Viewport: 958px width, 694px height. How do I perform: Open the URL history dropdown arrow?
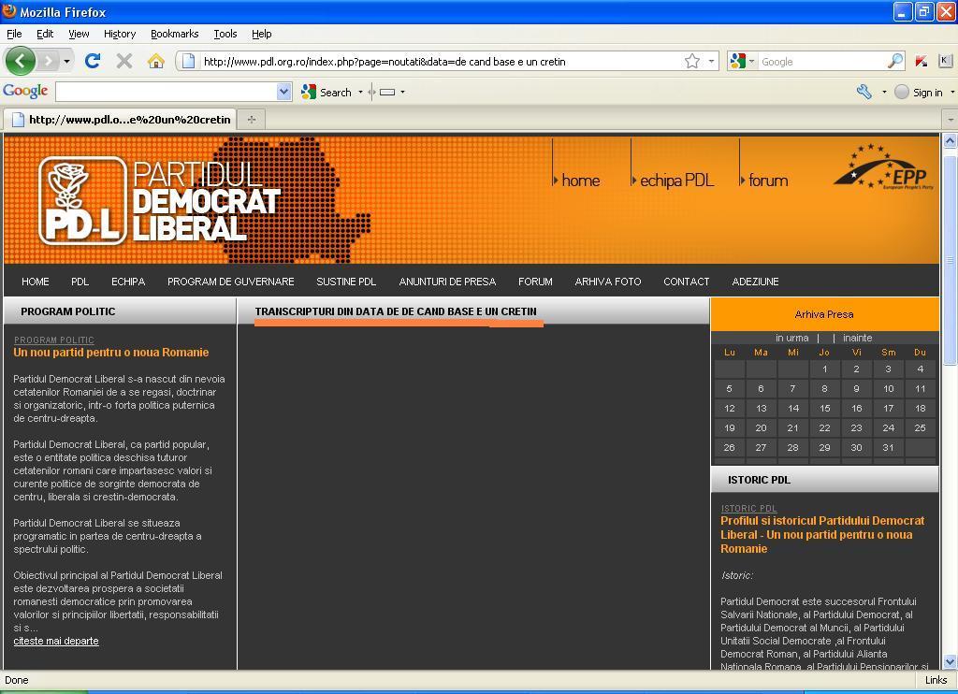712,61
